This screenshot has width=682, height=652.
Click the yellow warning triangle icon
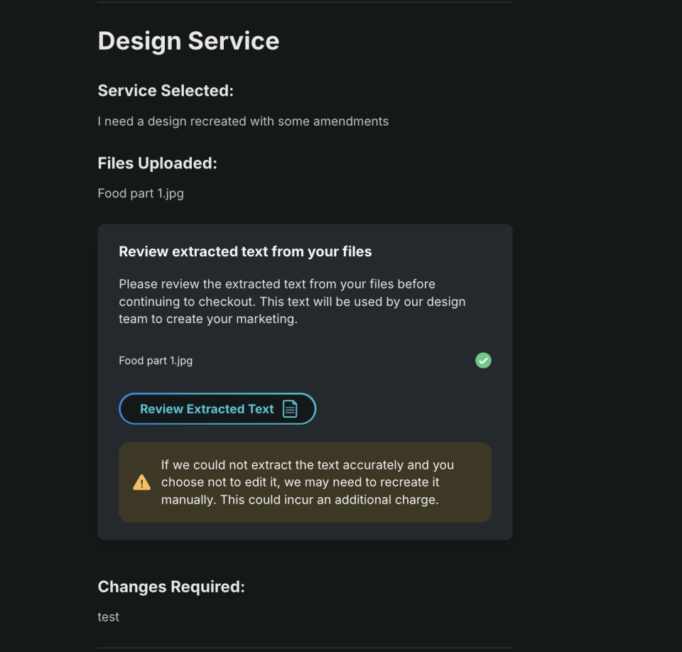(x=141, y=483)
